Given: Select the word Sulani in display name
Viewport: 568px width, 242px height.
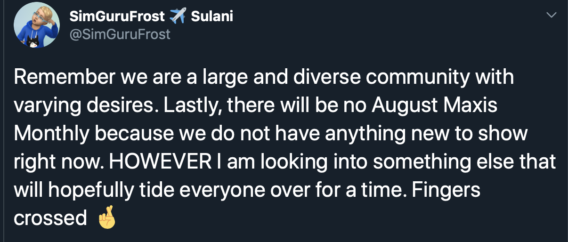Looking at the screenshot, I should point(211,16).
